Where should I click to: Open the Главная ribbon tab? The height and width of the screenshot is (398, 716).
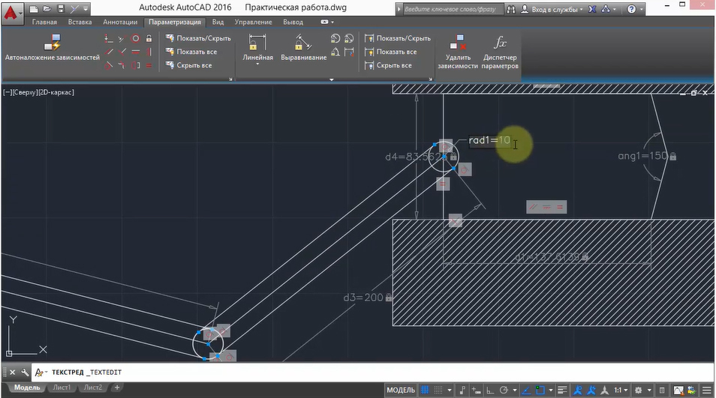click(45, 22)
